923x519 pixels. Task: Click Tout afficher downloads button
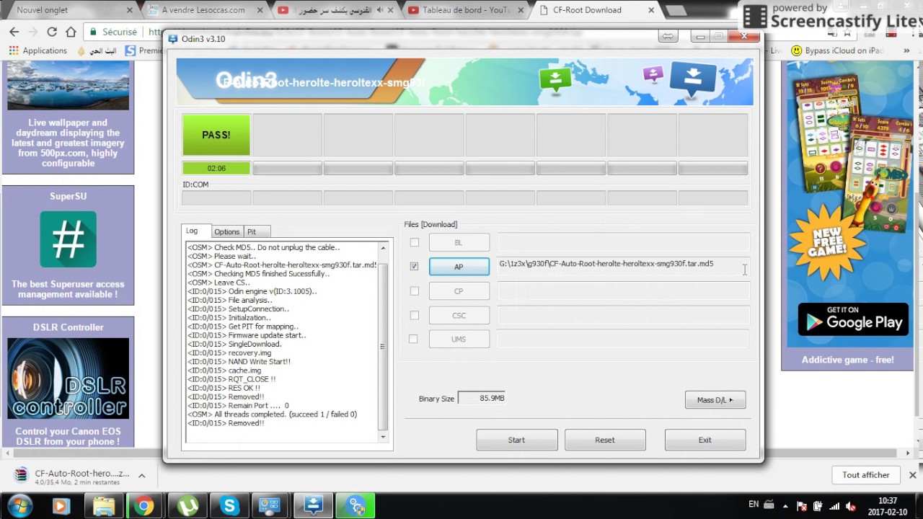coord(866,475)
